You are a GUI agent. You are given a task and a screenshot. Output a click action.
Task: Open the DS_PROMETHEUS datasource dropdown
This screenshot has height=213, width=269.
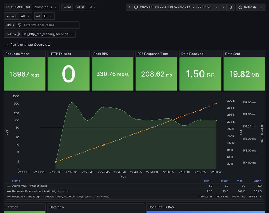45,7
